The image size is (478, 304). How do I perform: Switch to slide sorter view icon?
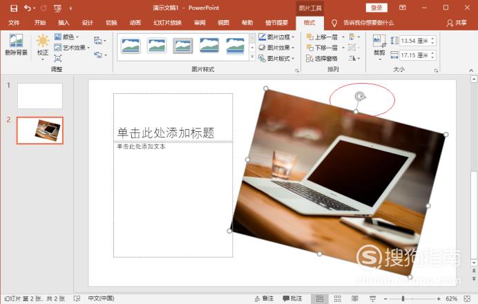[338, 298]
